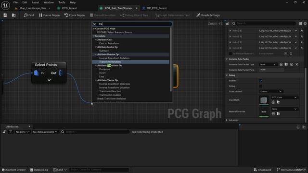
Task: Open the Output Log
Action: (39, 170)
